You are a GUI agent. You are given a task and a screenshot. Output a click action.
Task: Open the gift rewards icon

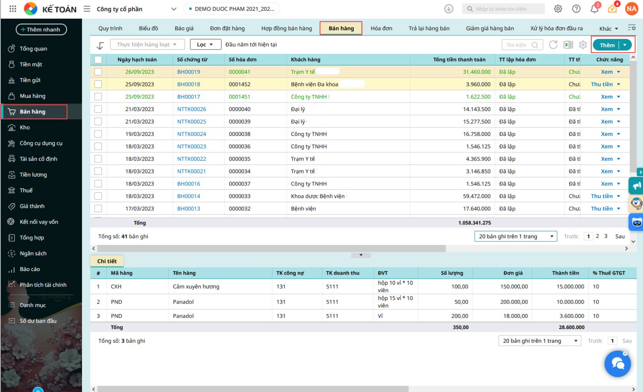613,8
